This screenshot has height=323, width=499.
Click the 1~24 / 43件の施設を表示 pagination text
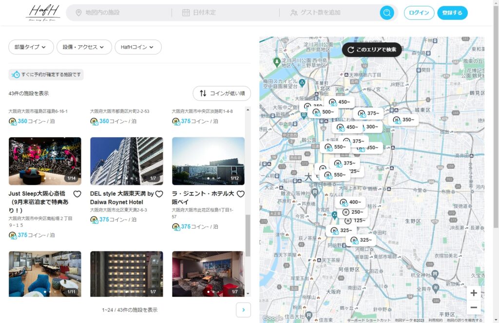pos(130,310)
